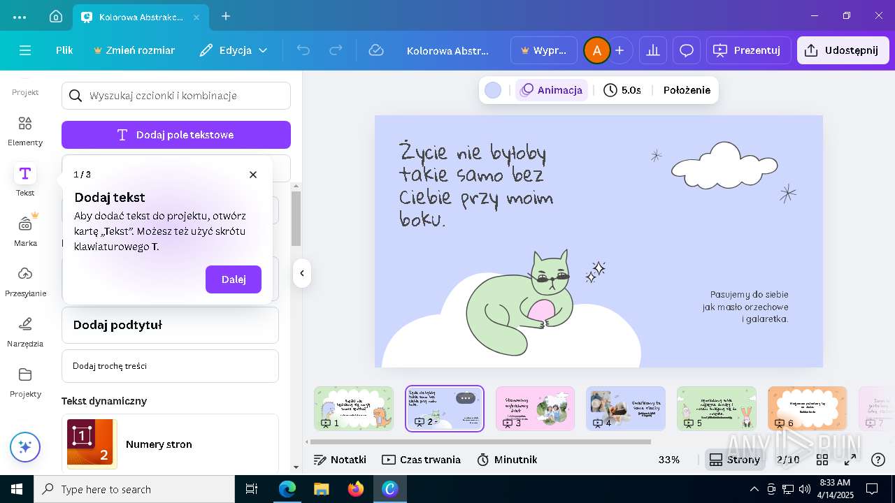Screen dimensions: 895x503
Task: Click the slide thumbnails horizontal scrollbar
Action: (x=481, y=442)
